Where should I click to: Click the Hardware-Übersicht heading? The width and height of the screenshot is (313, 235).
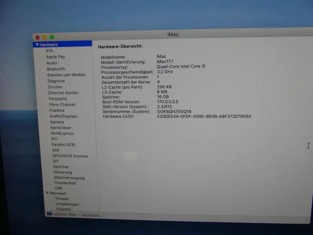coord(120,47)
